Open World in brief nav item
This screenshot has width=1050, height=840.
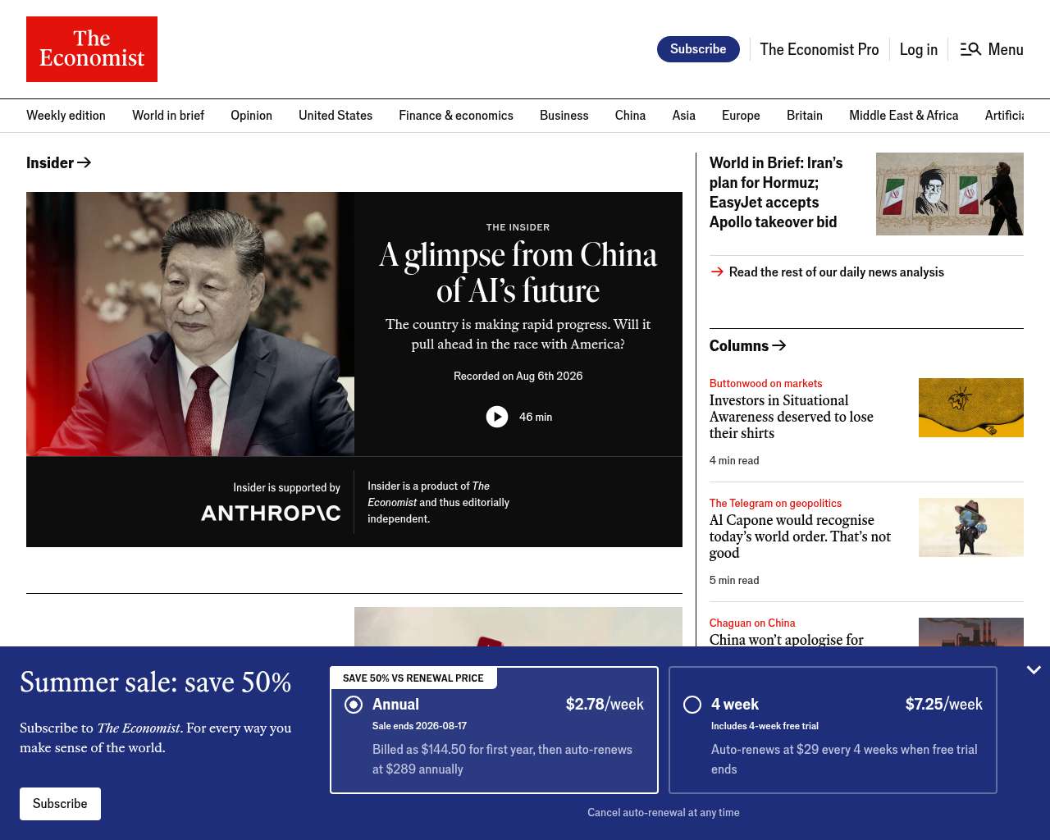(168, 116)
